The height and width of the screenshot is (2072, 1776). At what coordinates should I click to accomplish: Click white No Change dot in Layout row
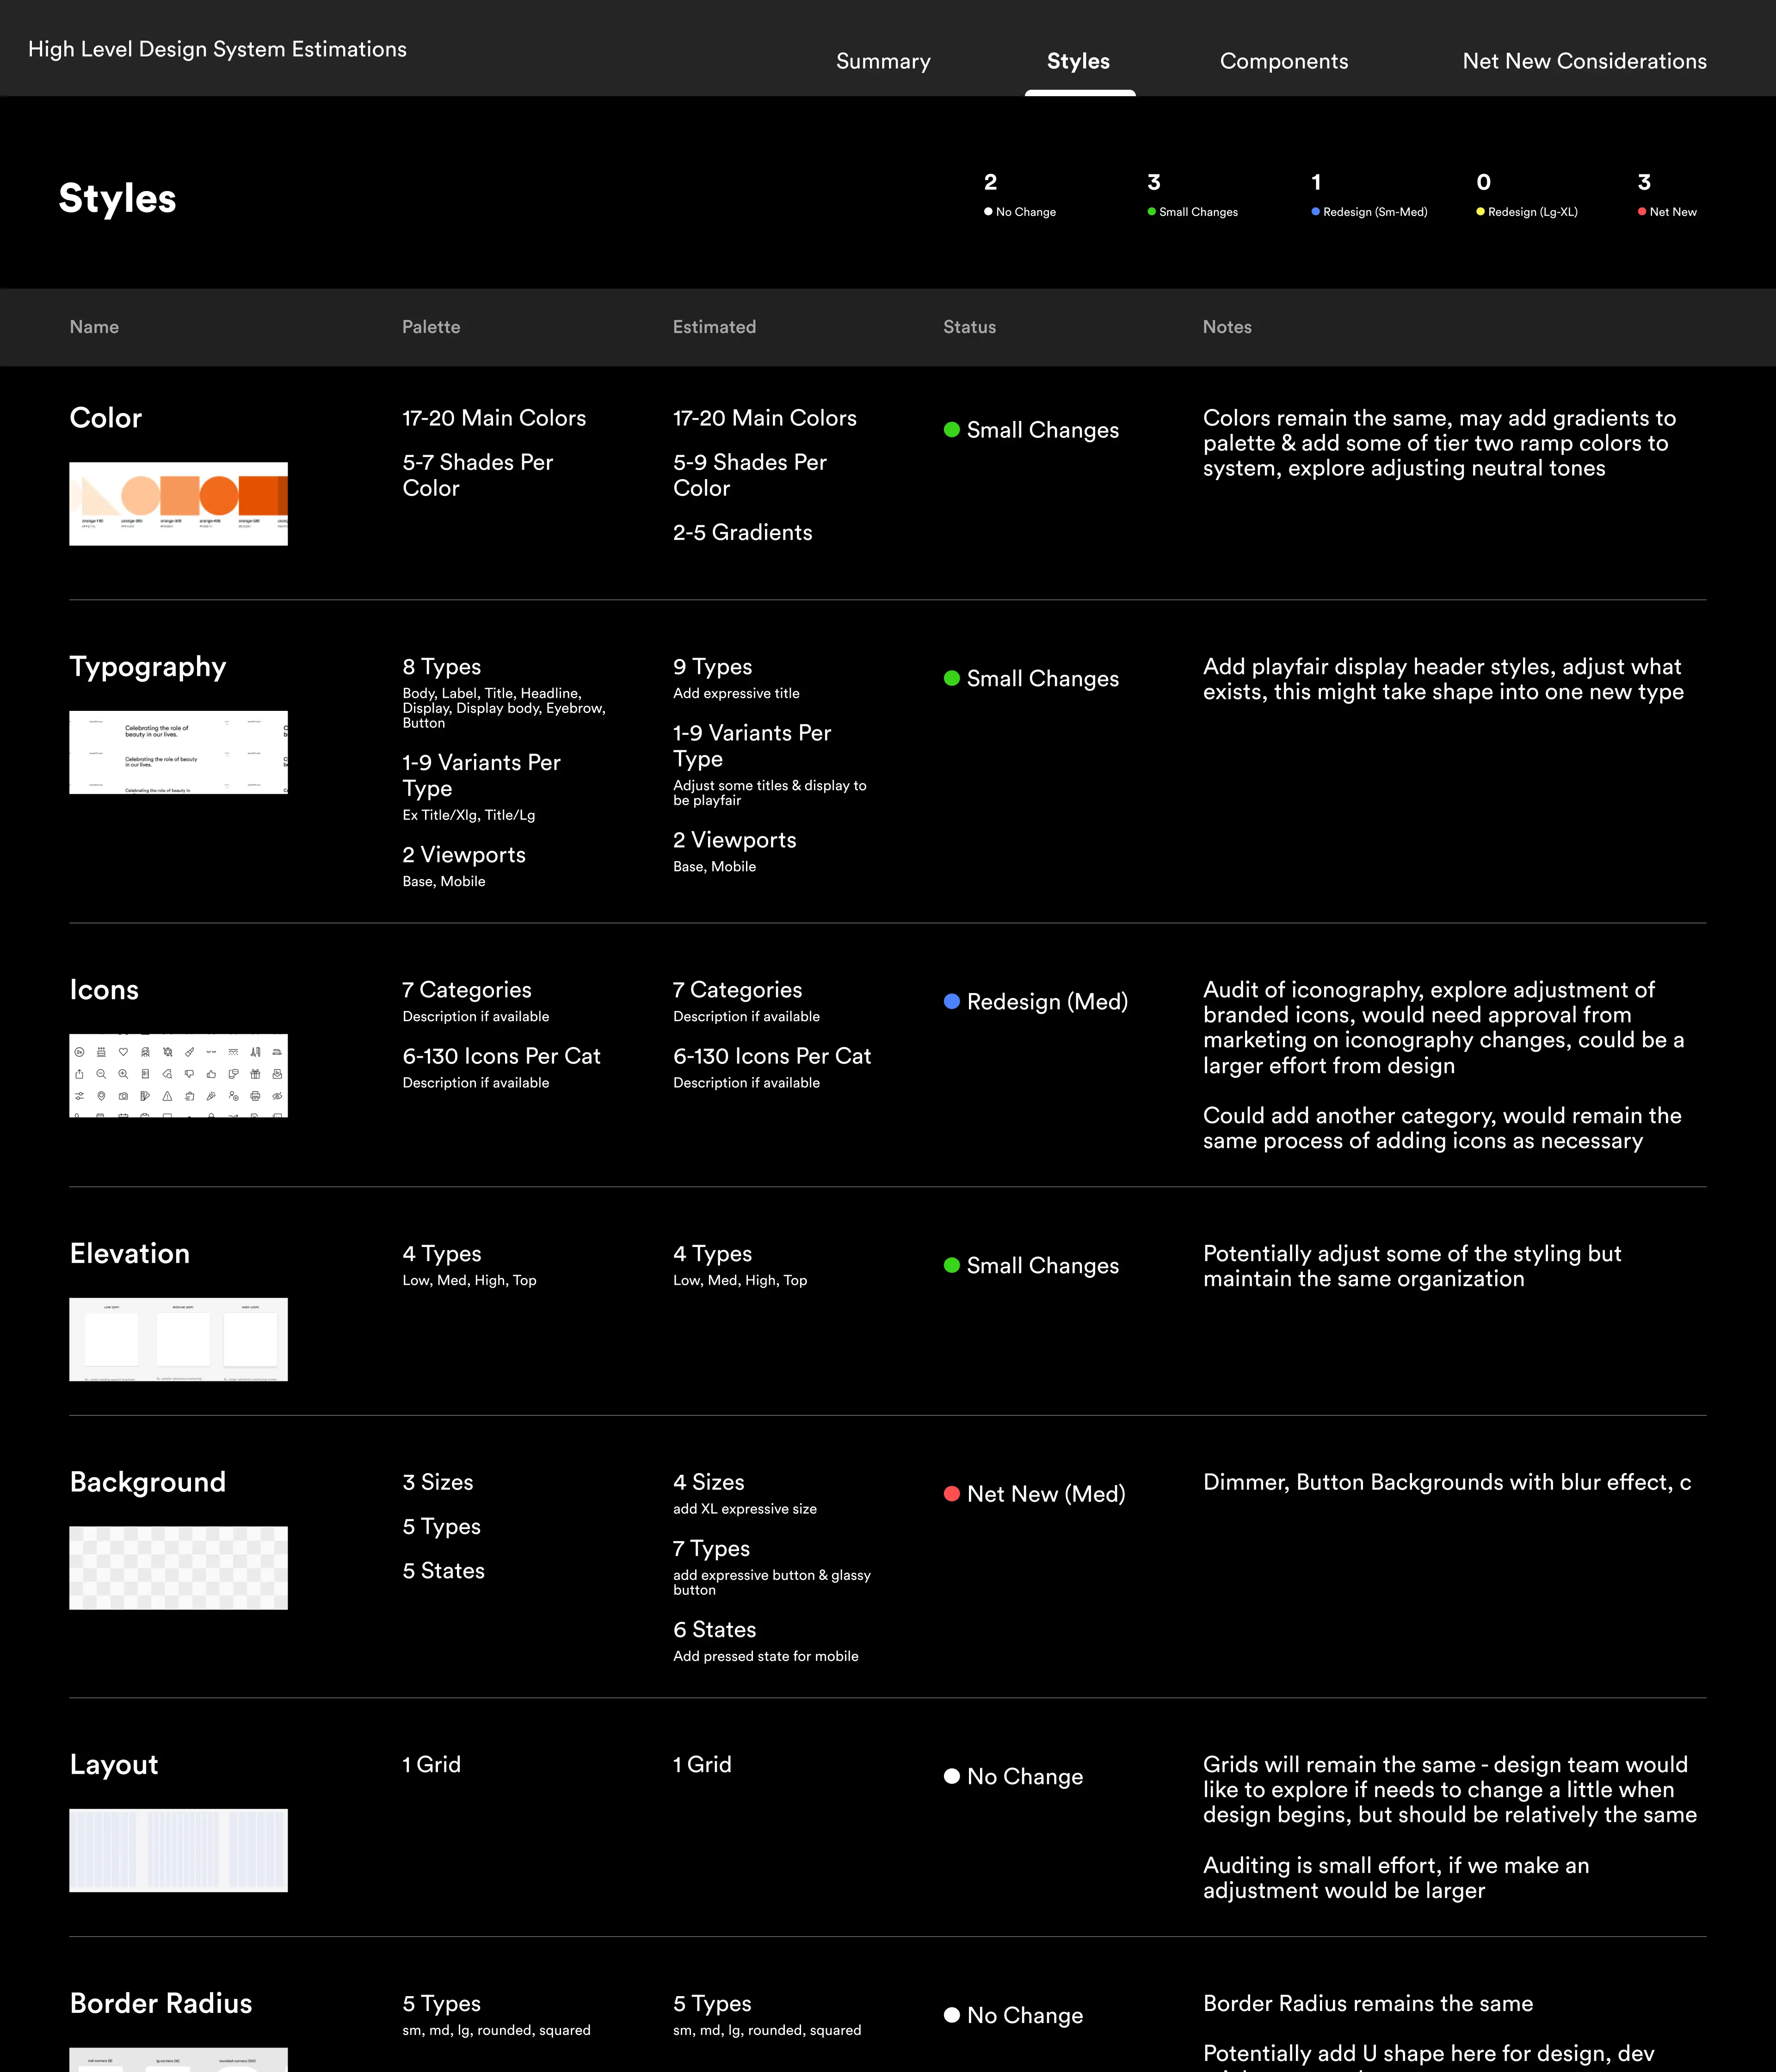coord(952,1776)
